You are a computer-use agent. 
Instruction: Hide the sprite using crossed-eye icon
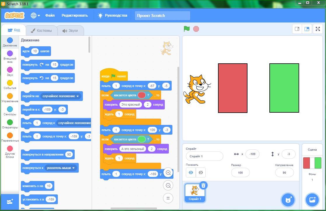tap(201, 172)
